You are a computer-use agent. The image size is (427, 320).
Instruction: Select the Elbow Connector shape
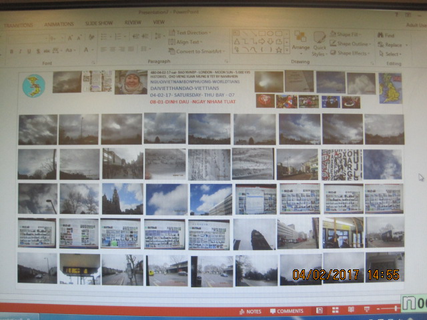pos(245,41)
